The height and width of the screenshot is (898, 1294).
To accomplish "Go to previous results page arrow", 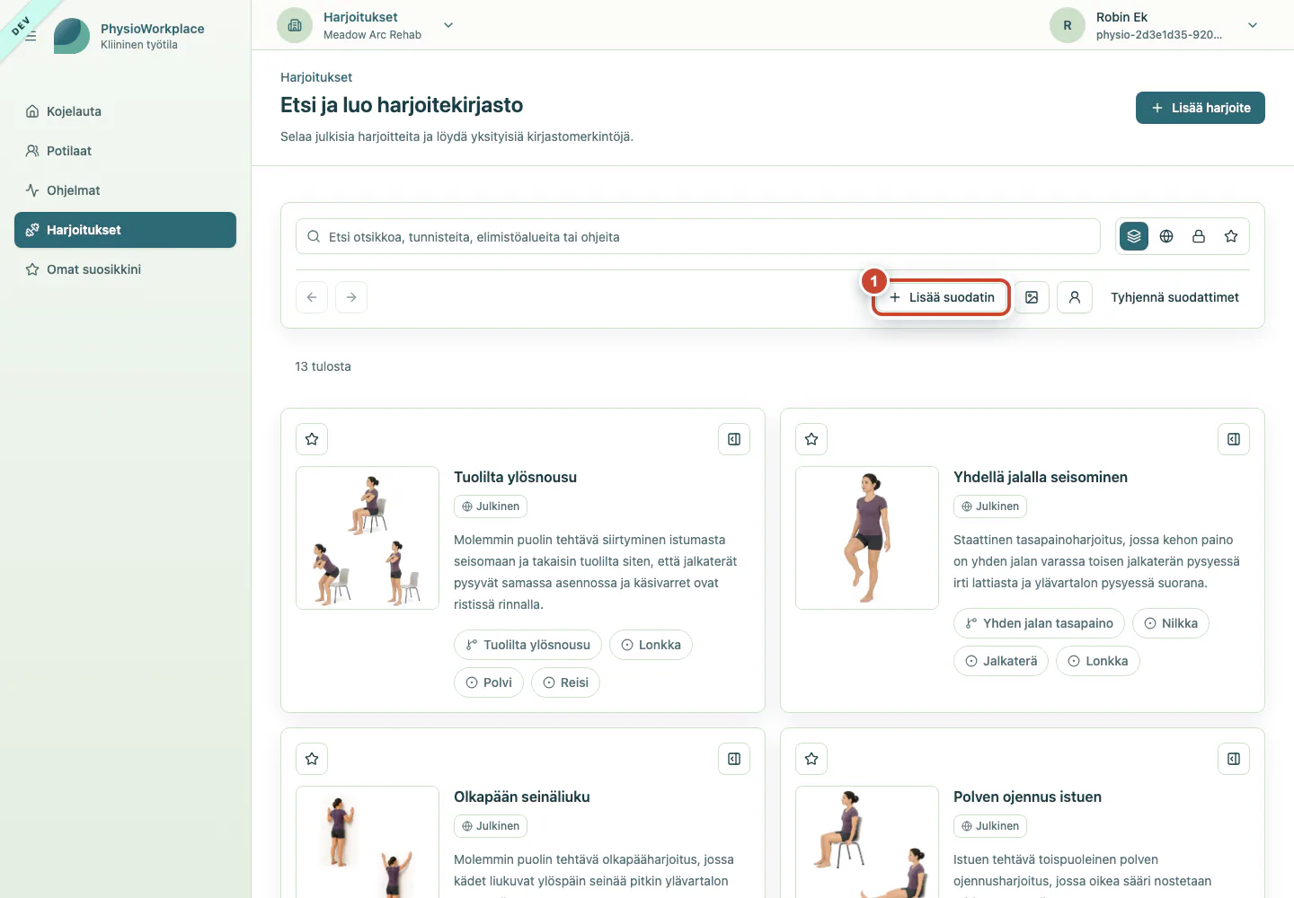I will pyautogui.click(x=312, y=297).
